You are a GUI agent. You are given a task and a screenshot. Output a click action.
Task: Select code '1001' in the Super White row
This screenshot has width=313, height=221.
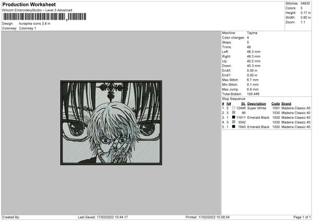pyautogui.click(x=276, y=108)
